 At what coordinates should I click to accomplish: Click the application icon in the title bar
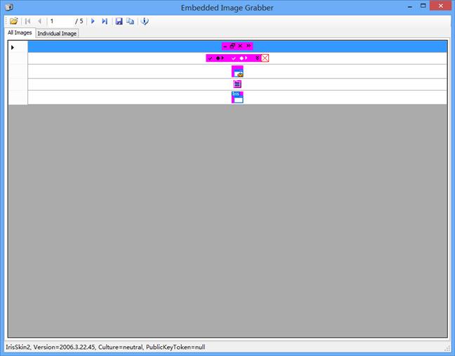click(7, 6)
